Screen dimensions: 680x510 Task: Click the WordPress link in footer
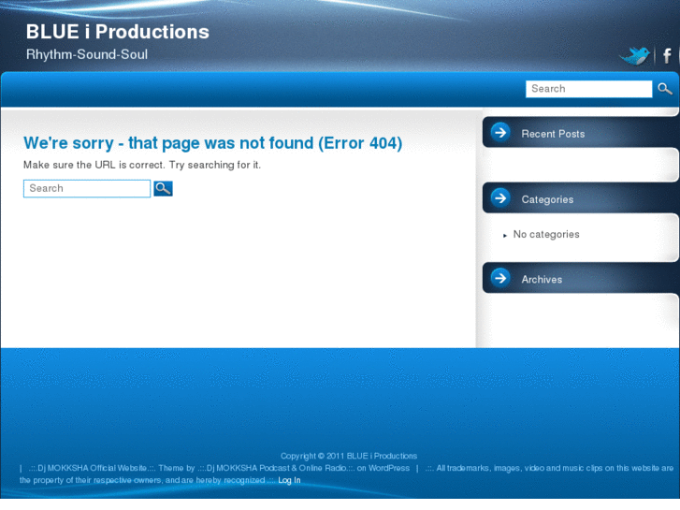[x=389, y=468]
